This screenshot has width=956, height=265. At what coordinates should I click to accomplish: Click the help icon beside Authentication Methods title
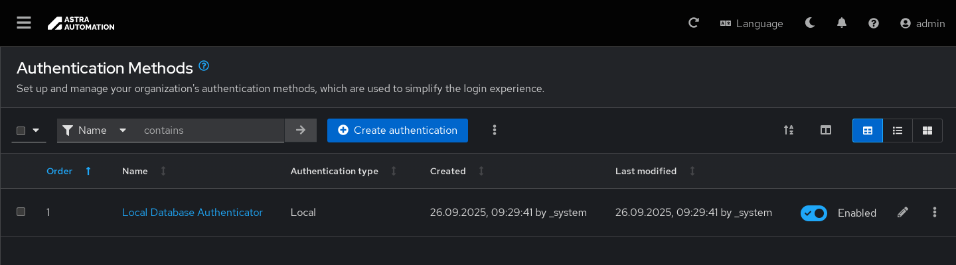tap(204, 66)
